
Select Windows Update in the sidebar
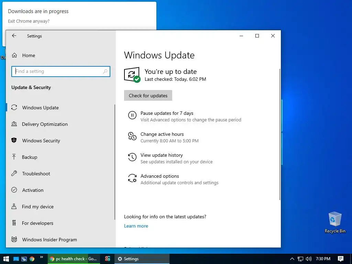[60, 108]
